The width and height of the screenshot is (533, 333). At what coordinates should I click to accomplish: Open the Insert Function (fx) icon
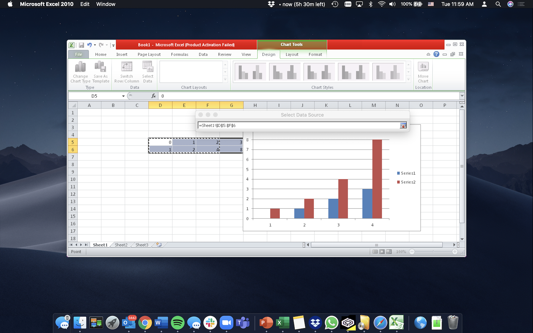click(153, 95)
